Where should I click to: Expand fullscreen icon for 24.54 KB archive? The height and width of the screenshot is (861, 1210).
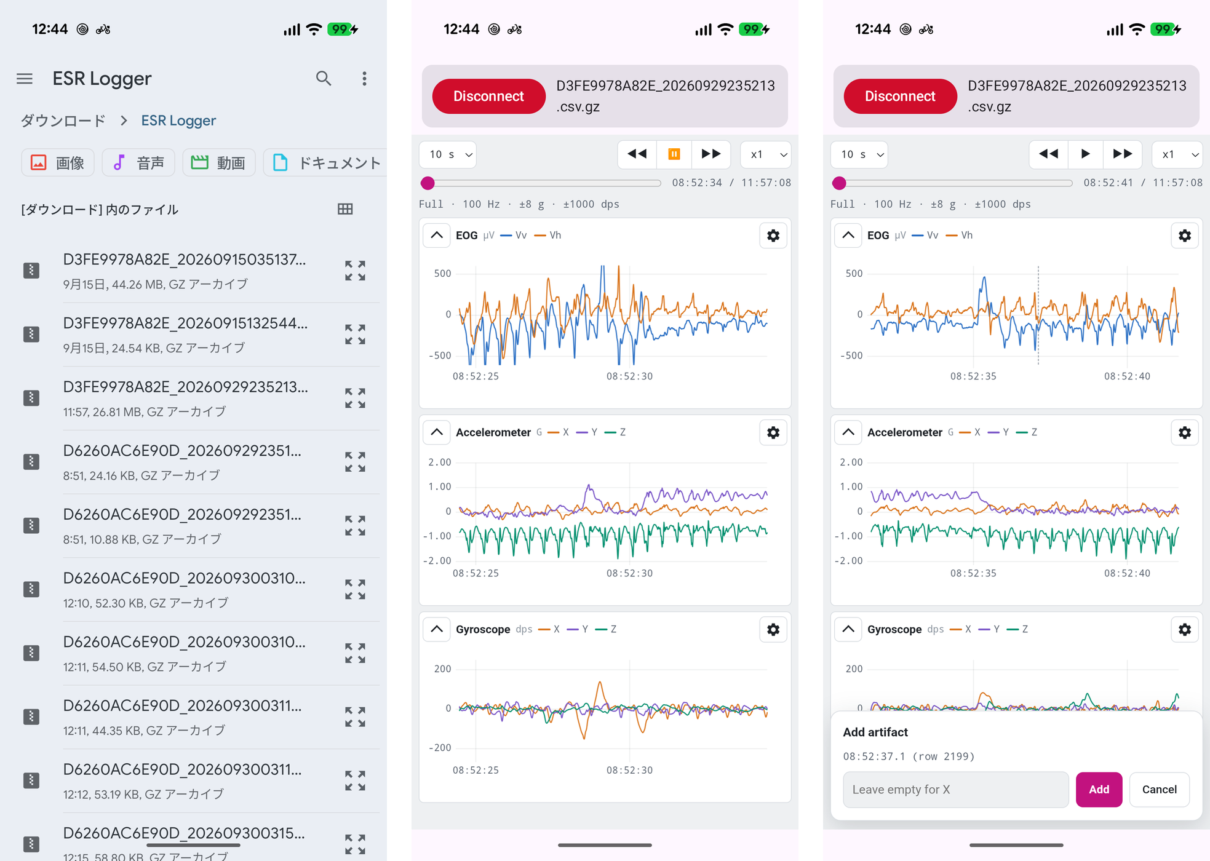pyautogui.click(x=355, y=335)
